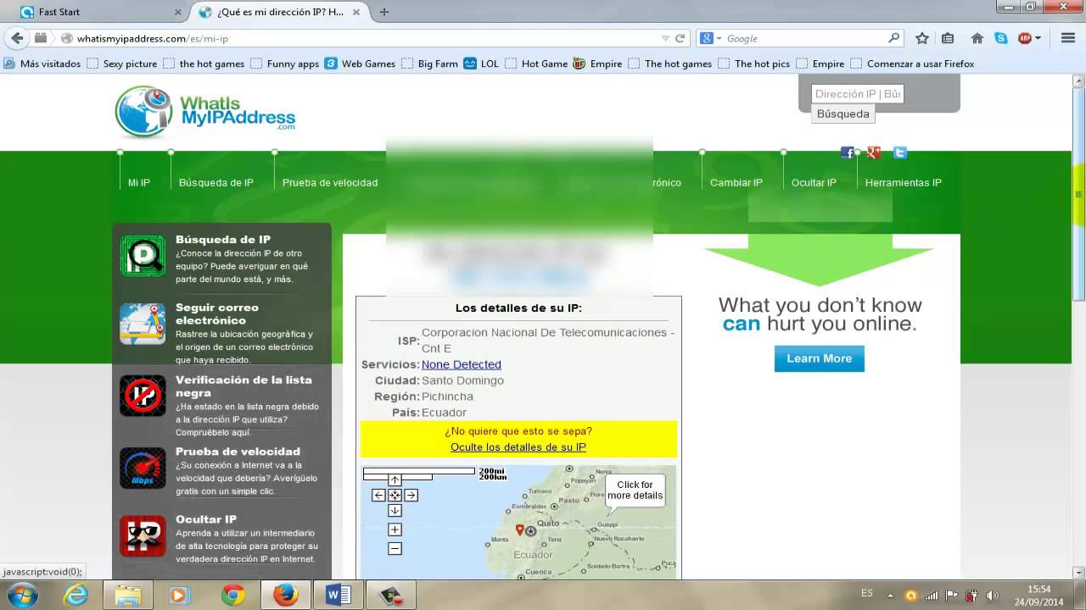The width and height of the screenshot is (1086, 610).
Task: Click the Búsqueda de IP sidebar icon
Action: click(x=143, y=256)
